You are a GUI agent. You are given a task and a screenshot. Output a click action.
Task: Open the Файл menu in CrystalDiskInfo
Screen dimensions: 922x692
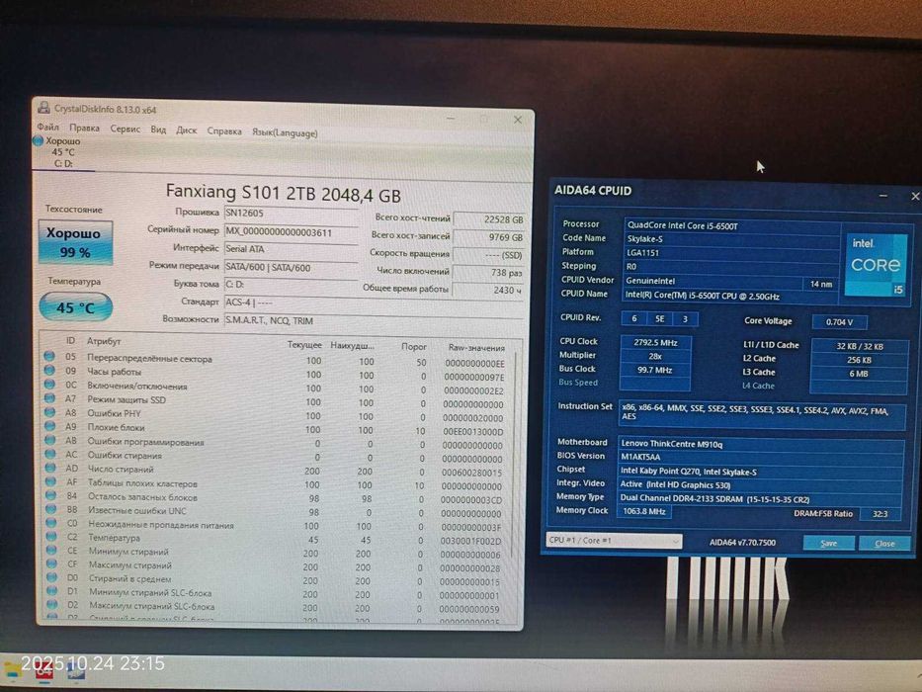[47, 127]
